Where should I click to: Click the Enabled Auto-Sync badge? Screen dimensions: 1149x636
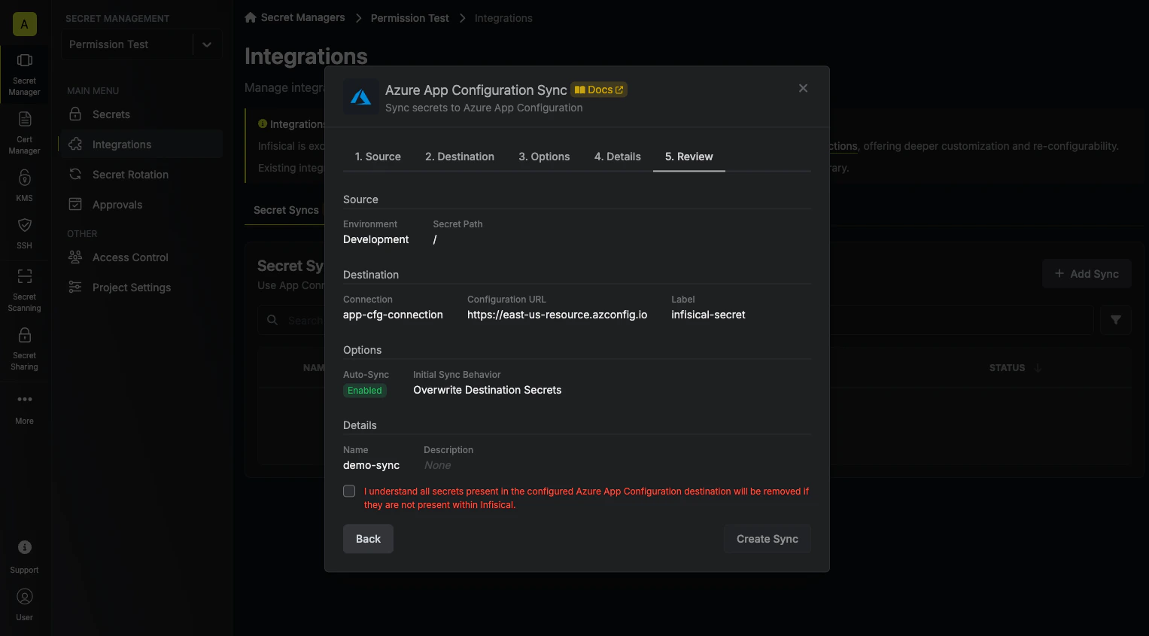(x=365, y=391)
